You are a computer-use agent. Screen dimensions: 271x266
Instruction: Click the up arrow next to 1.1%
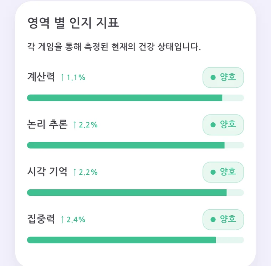[62, 77]
